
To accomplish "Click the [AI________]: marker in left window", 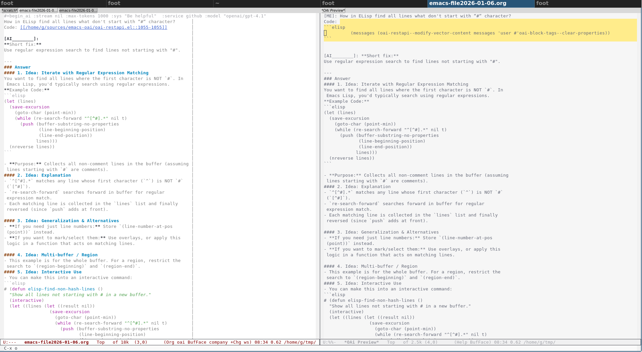I will 21,39.
